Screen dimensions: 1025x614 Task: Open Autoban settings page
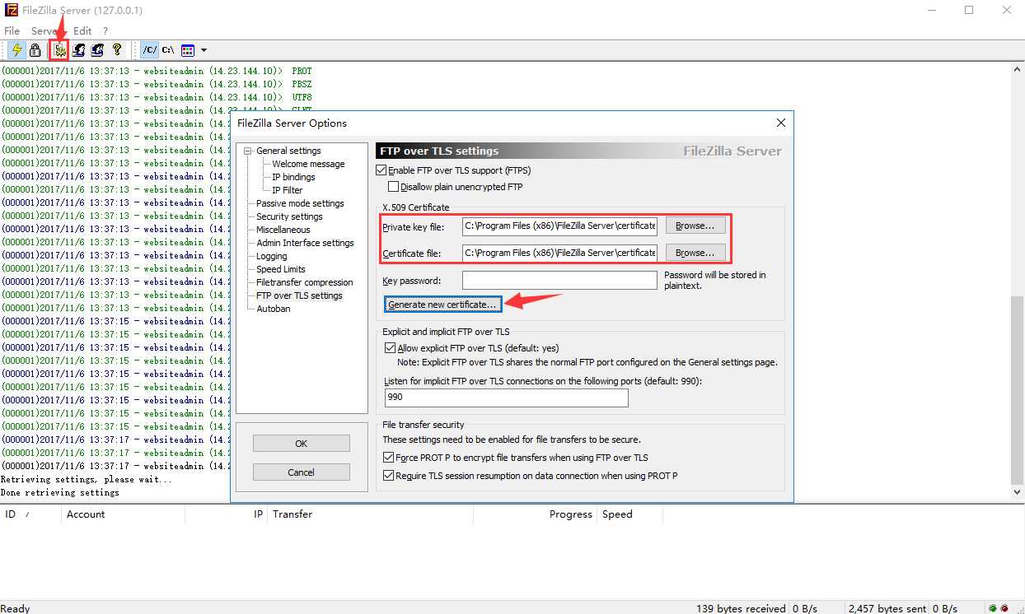point(273,309)
